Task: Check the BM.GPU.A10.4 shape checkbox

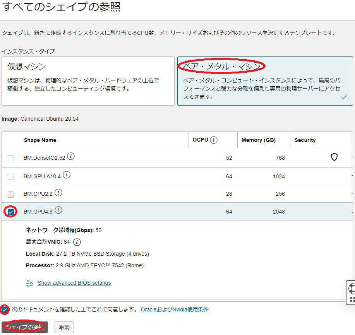Action: [11, 176]
